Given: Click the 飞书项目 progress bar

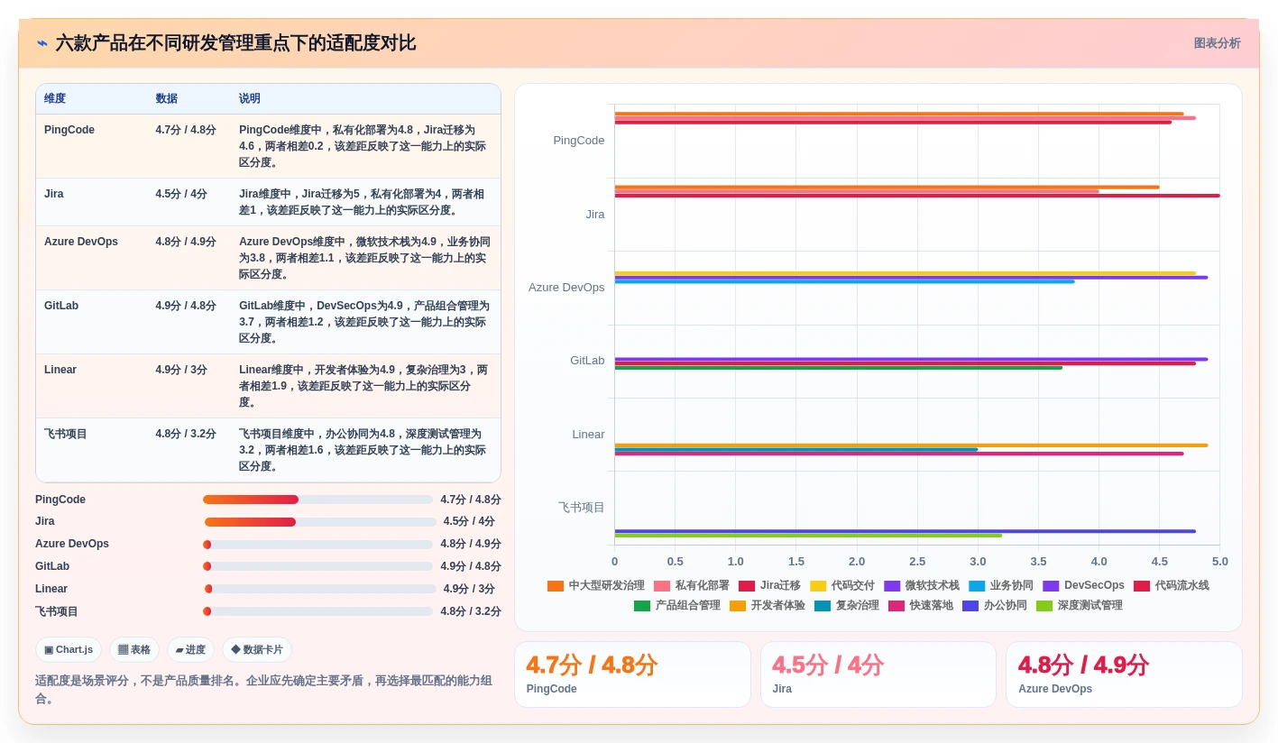Looking at the screenshot, I should (x=317, y=611).
